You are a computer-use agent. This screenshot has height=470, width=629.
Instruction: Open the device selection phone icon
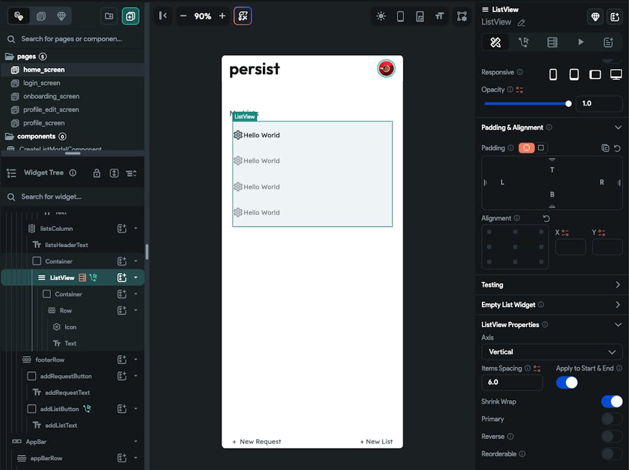400,16
